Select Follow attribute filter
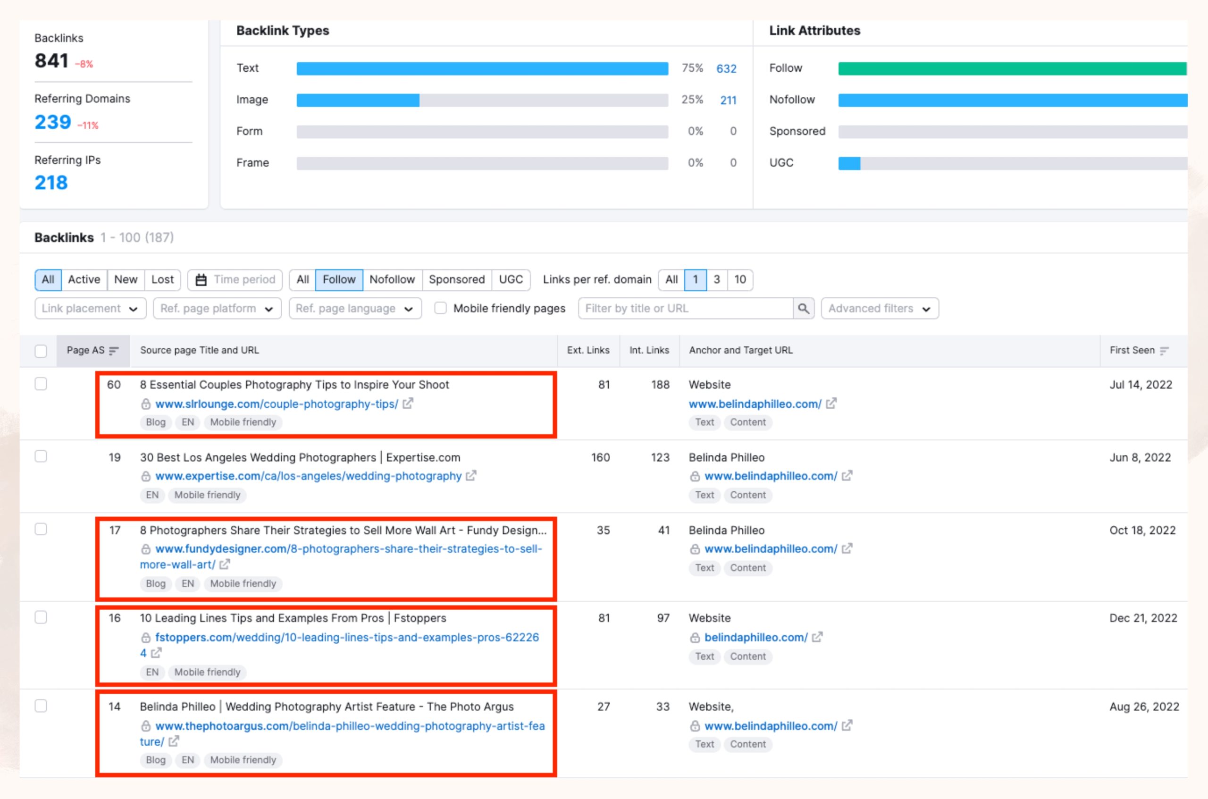 (339, 280)
